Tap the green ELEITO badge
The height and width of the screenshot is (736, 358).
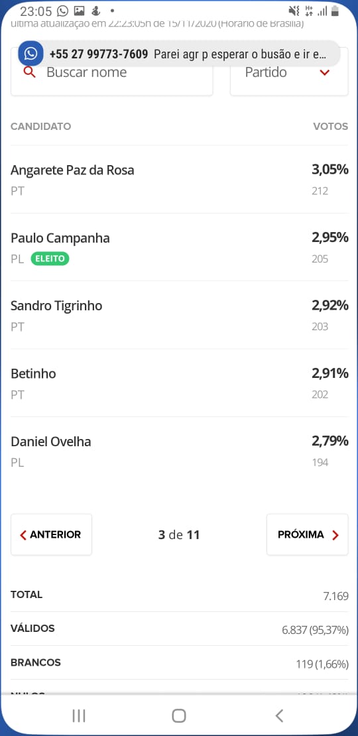pyautogui.click(x=50, y=259)
